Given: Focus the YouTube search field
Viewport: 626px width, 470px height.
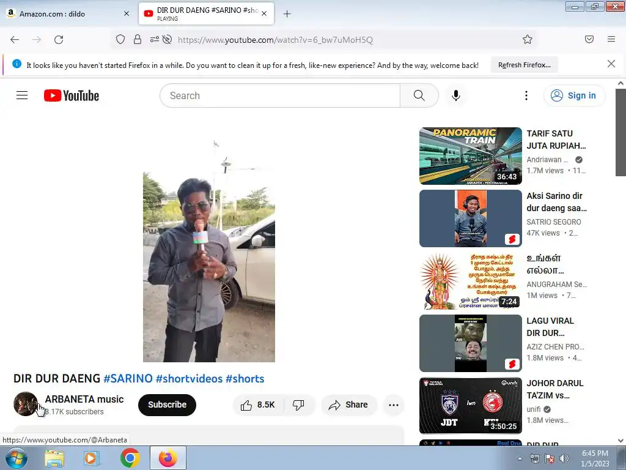Looking at the screenshot, I should 280,95.
